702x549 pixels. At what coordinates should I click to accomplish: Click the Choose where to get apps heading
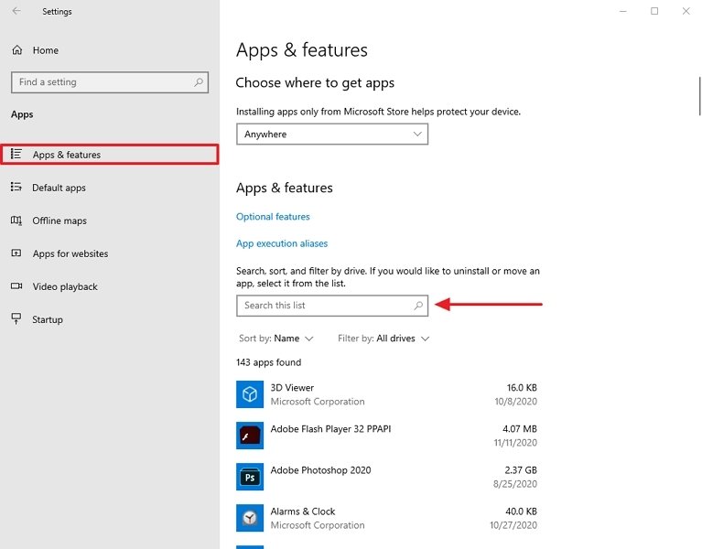point(315,82)
